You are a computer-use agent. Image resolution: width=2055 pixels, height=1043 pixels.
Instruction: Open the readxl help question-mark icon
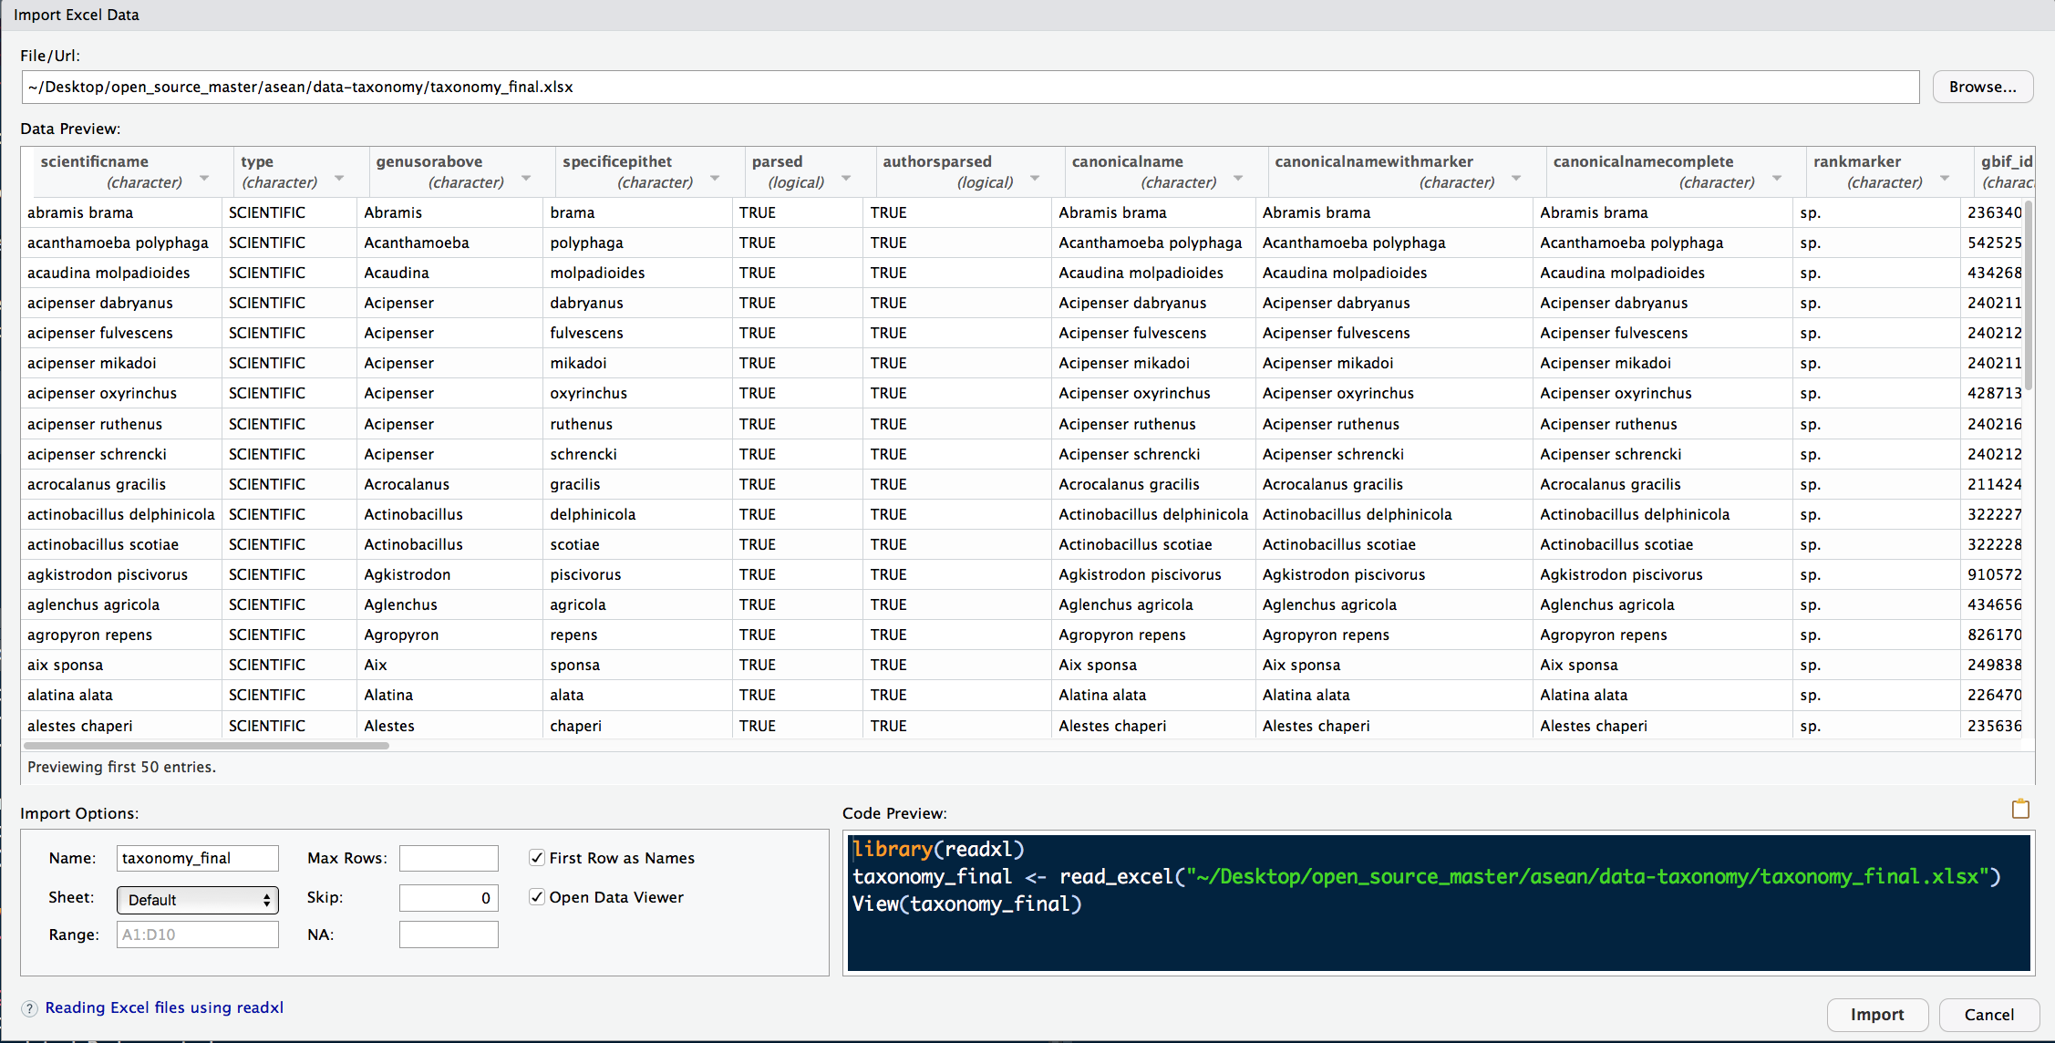click(x=30, y=1008)
